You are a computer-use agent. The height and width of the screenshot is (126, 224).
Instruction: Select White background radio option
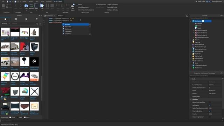click(10, 117)
